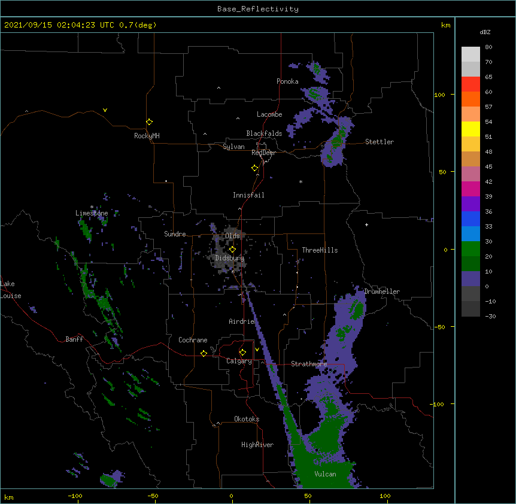516x504 pixels.
Task: Click the Cochrane label
Action: (x=193, y=340)
